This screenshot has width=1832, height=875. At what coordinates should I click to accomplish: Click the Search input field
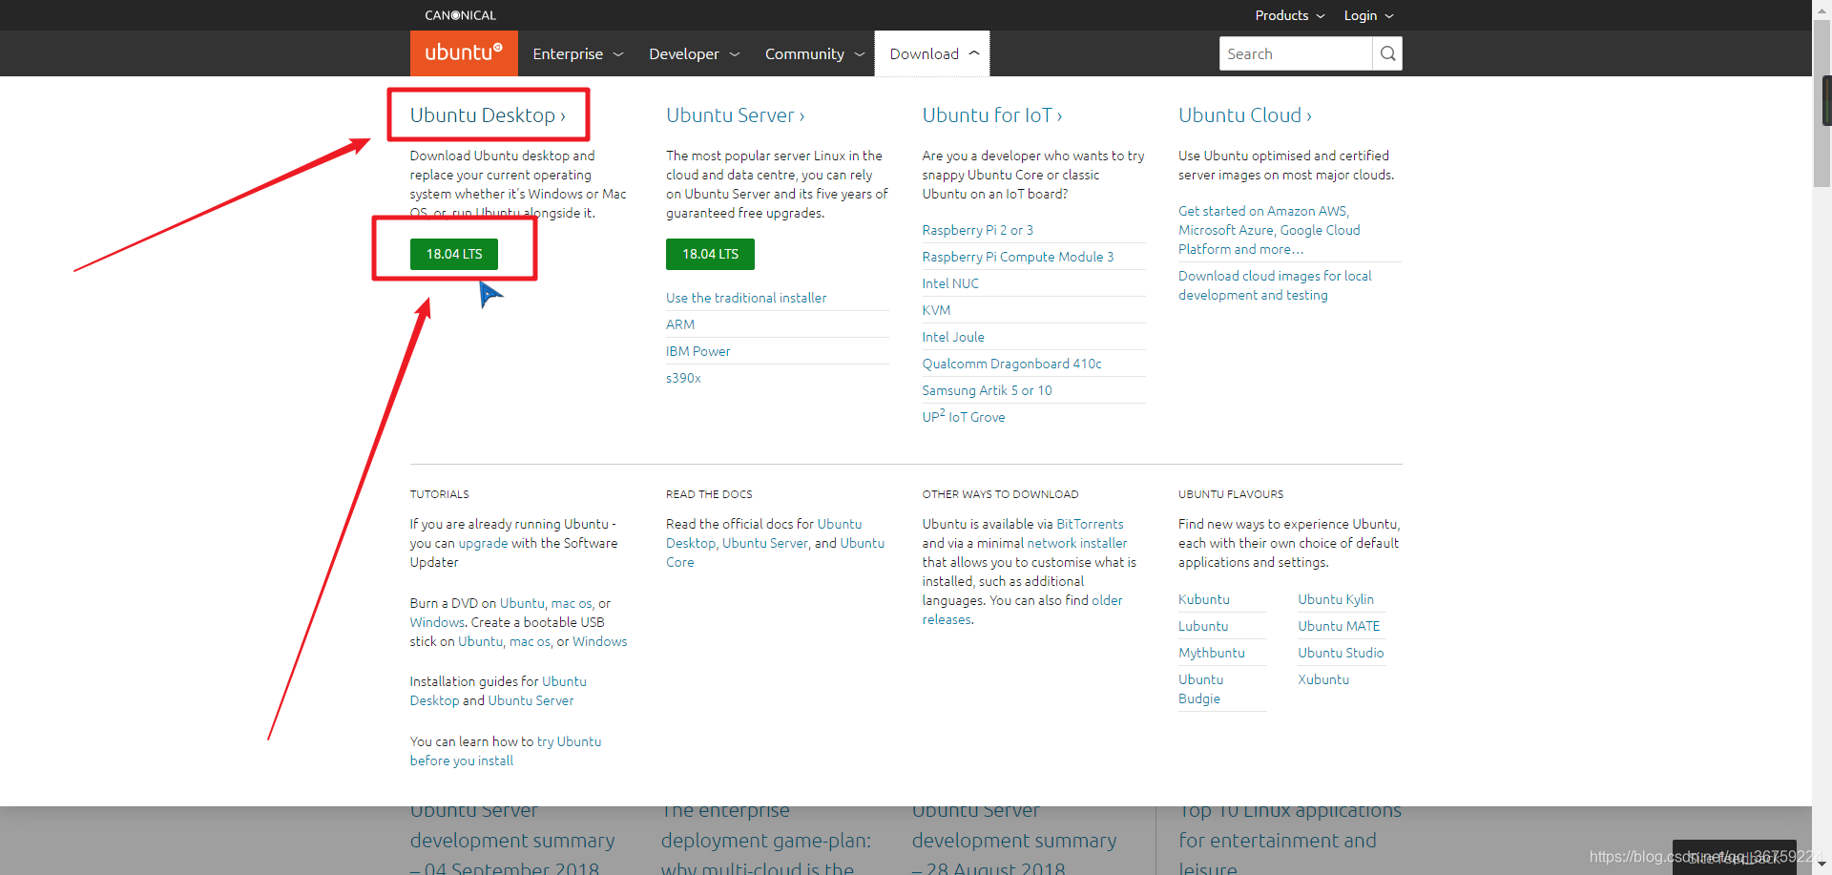[1296, 53]
